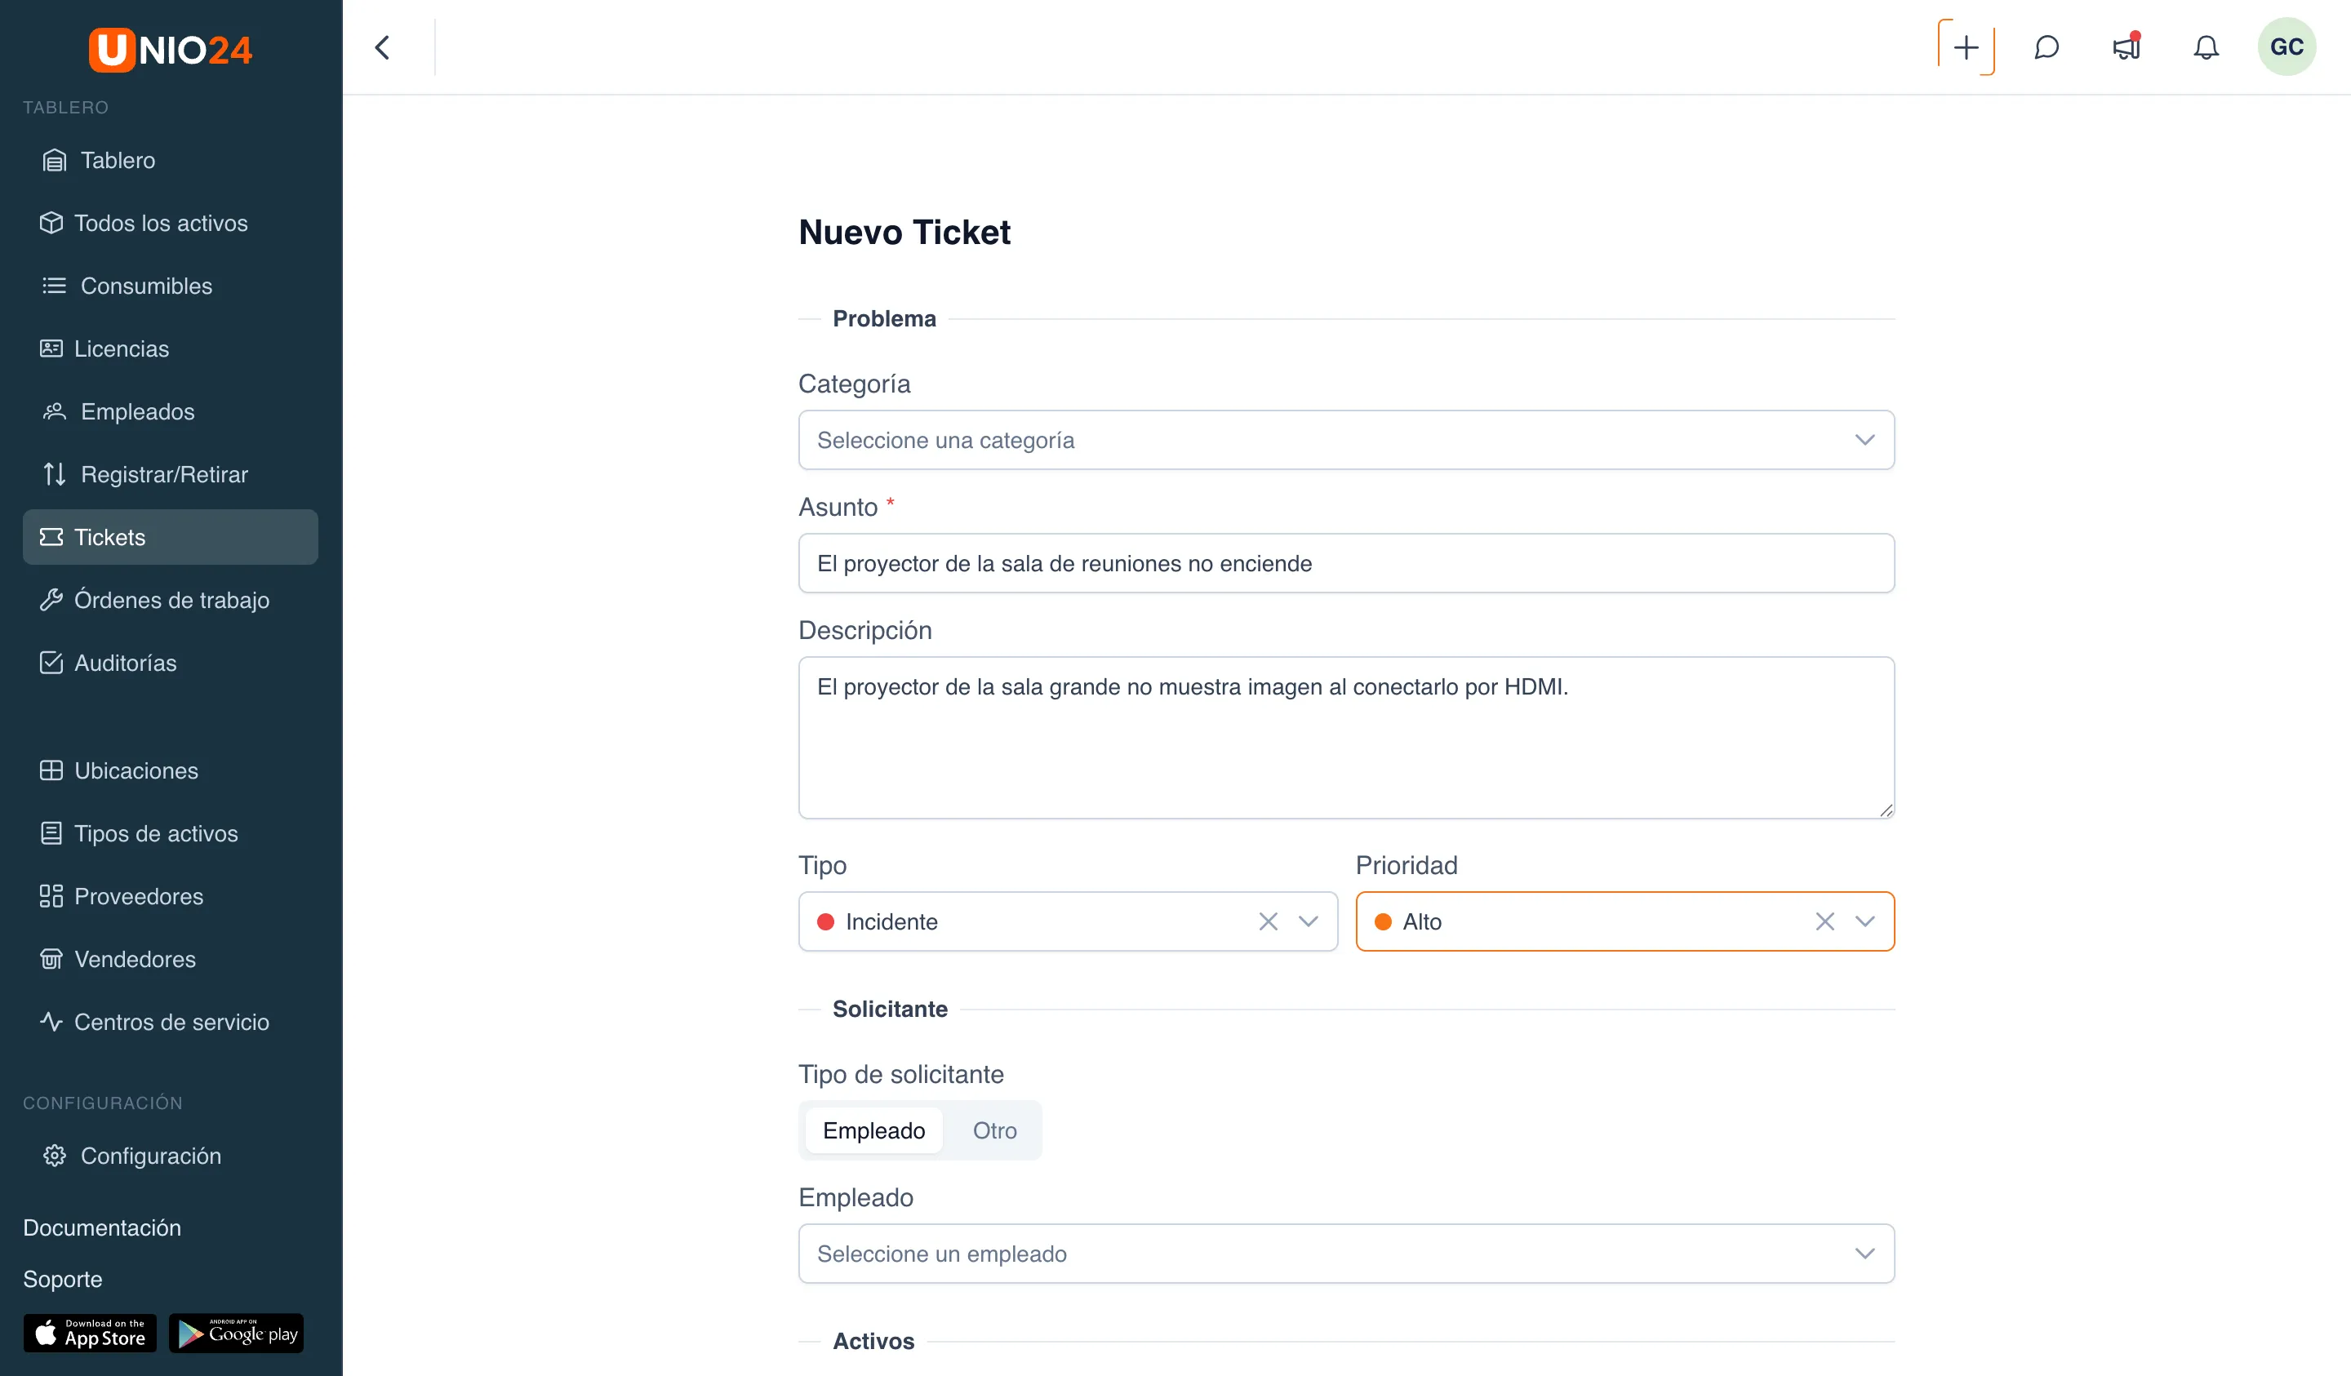Navigate to Licencias
The width and height of the screenshot is (2351, 1376).
170,349
